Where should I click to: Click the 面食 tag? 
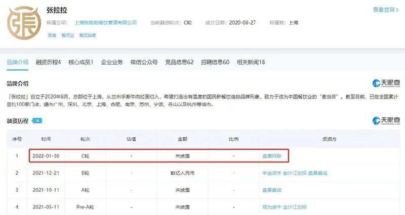click(52, 35)
